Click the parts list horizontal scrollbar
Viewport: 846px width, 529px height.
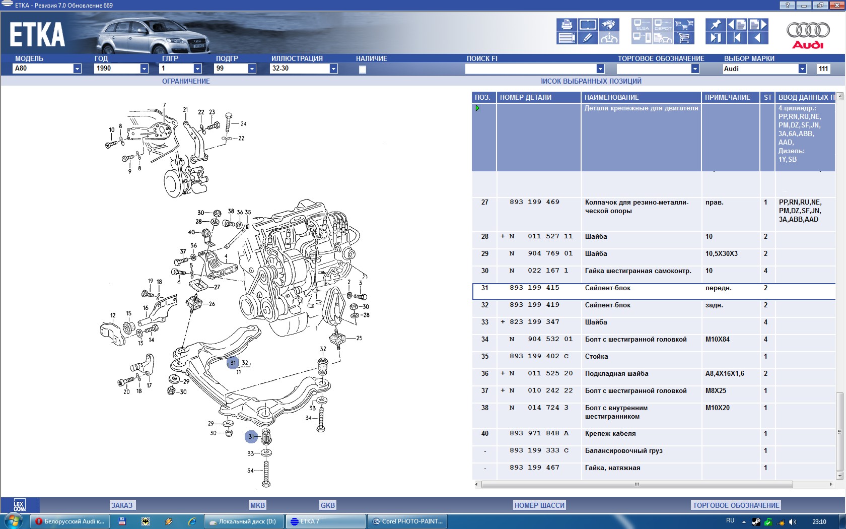pyautogui.click(x=637, y=484)
